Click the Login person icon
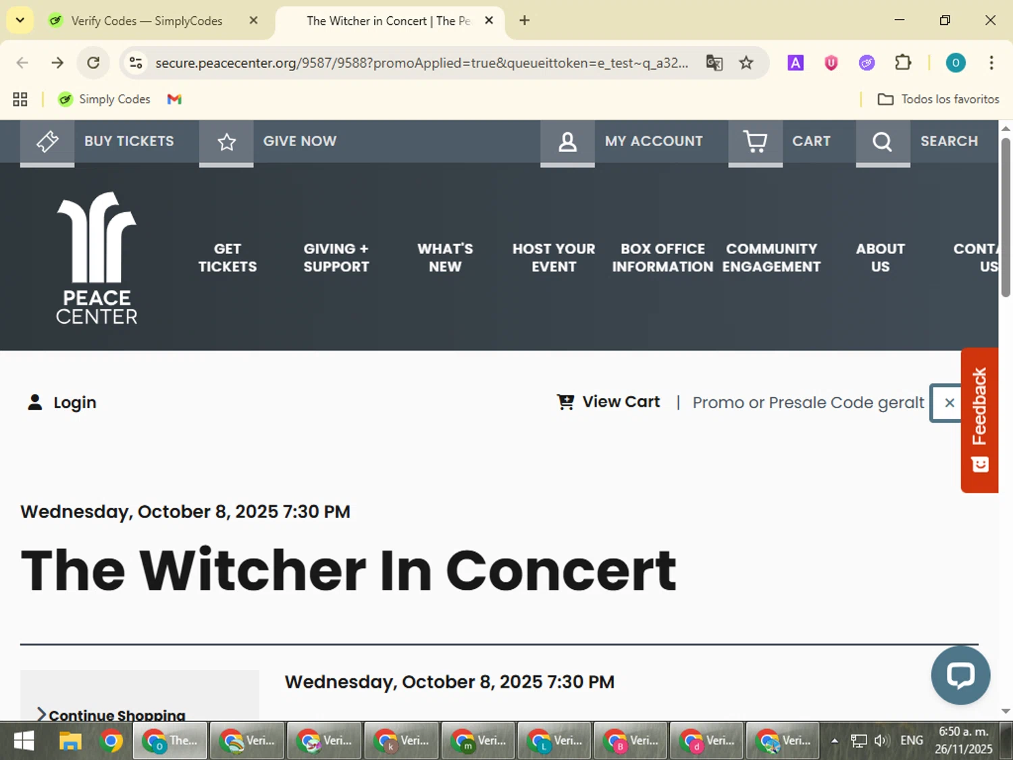The image size is (1013, 760). 34,403
